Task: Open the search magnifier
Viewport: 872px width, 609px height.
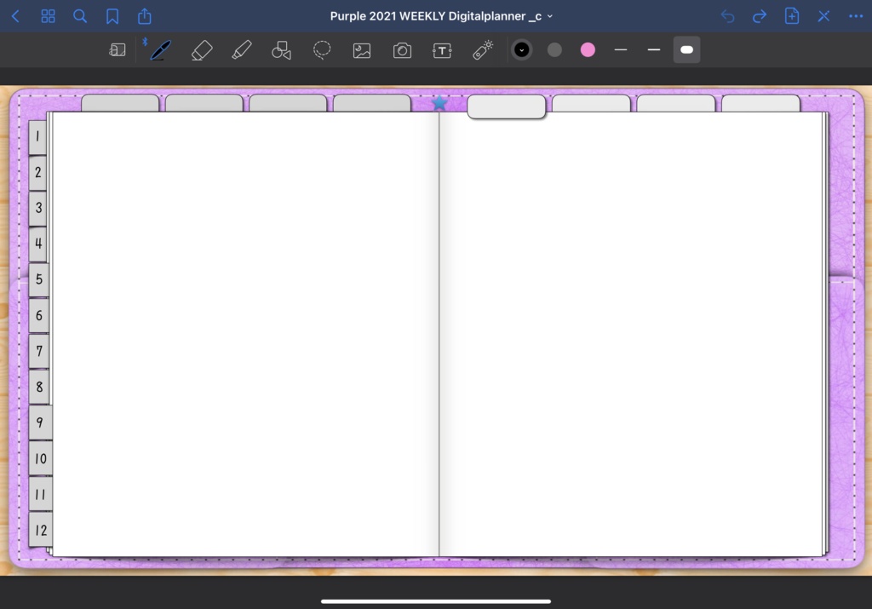Action: (x=80, y=16)
